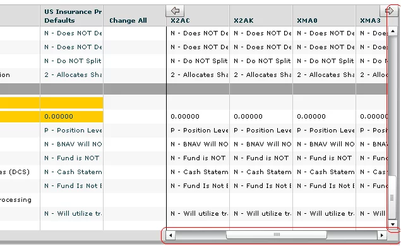Click "N - Will utilize tr" in X2AC column
The width and height of the screenshot is (401, 246).
199,214
